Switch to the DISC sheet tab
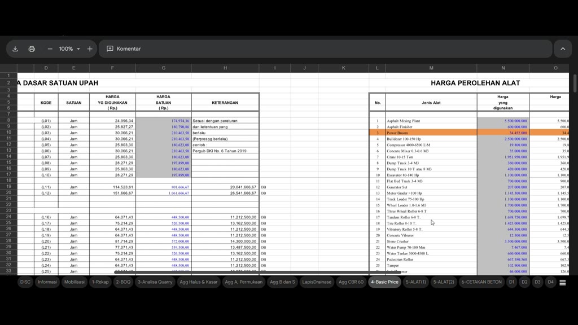578x325 pixels. pyautogui.click(x=25, y=282)
